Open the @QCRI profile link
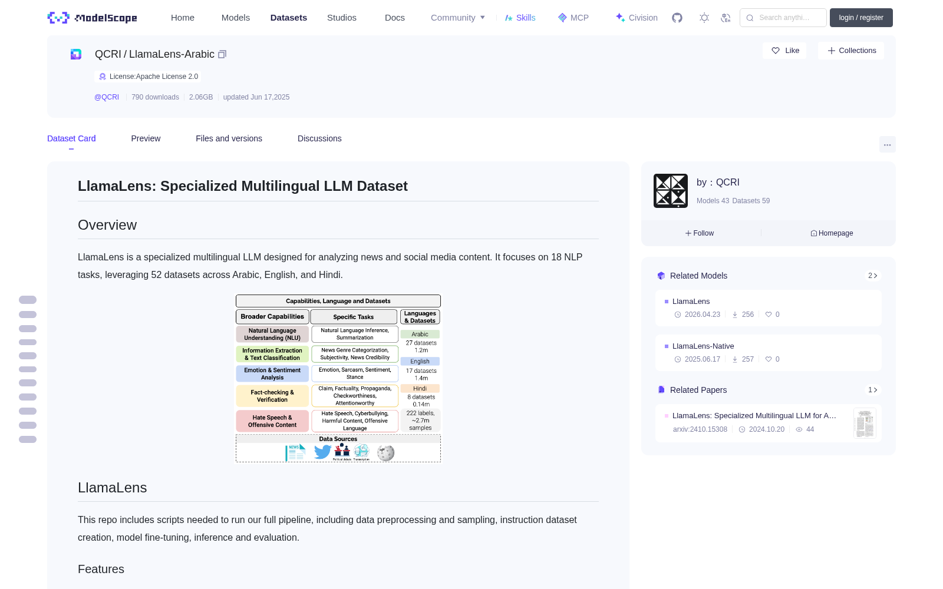Screen dimensions: 943x589 point(107,97)
